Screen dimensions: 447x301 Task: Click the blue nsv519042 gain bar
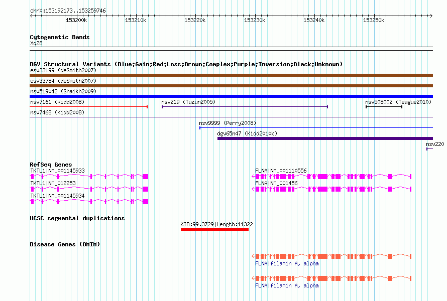coord(231,96)
